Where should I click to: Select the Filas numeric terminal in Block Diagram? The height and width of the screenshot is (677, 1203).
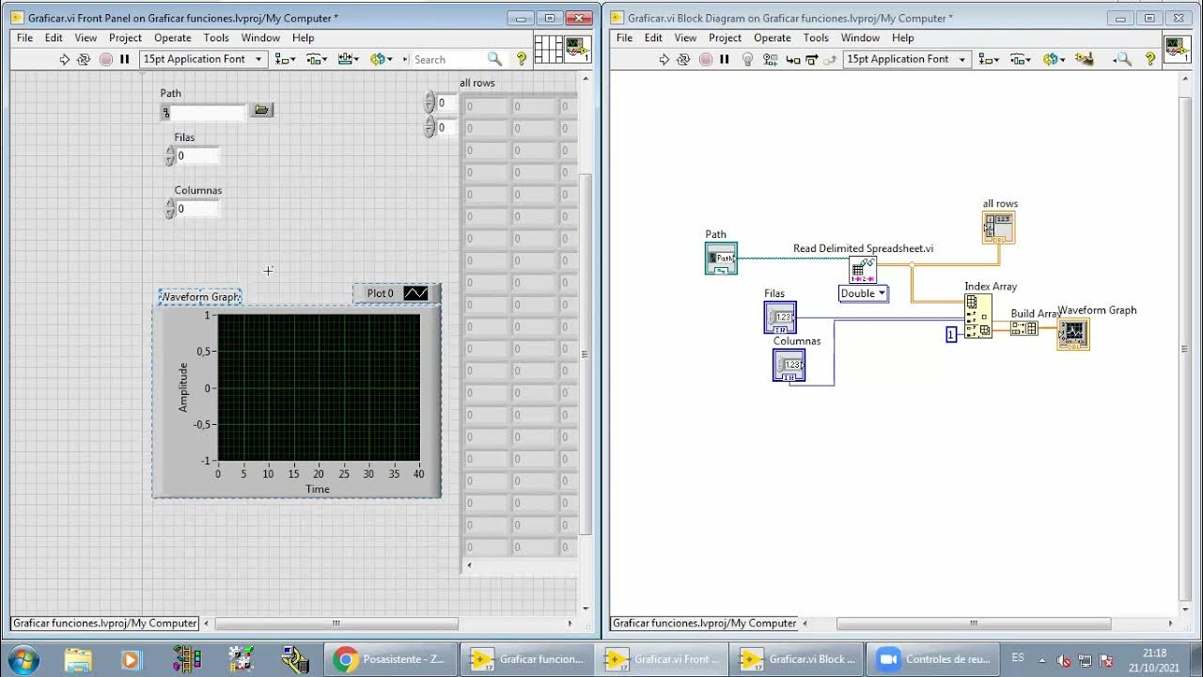pos(780,317)
